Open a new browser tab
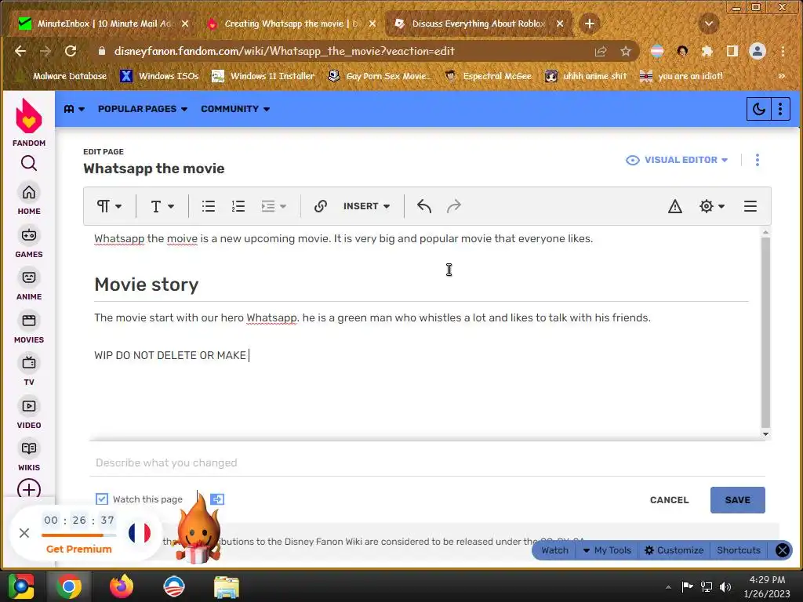The width and height of the screenshot is (803, 602). pos(590,24)
